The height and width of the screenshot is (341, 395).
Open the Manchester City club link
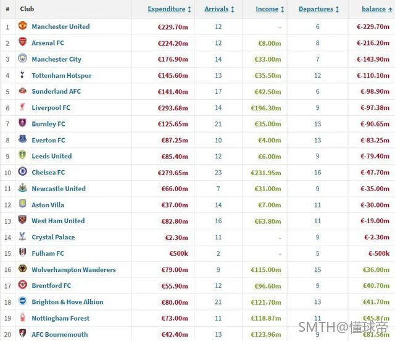(56, 59)
